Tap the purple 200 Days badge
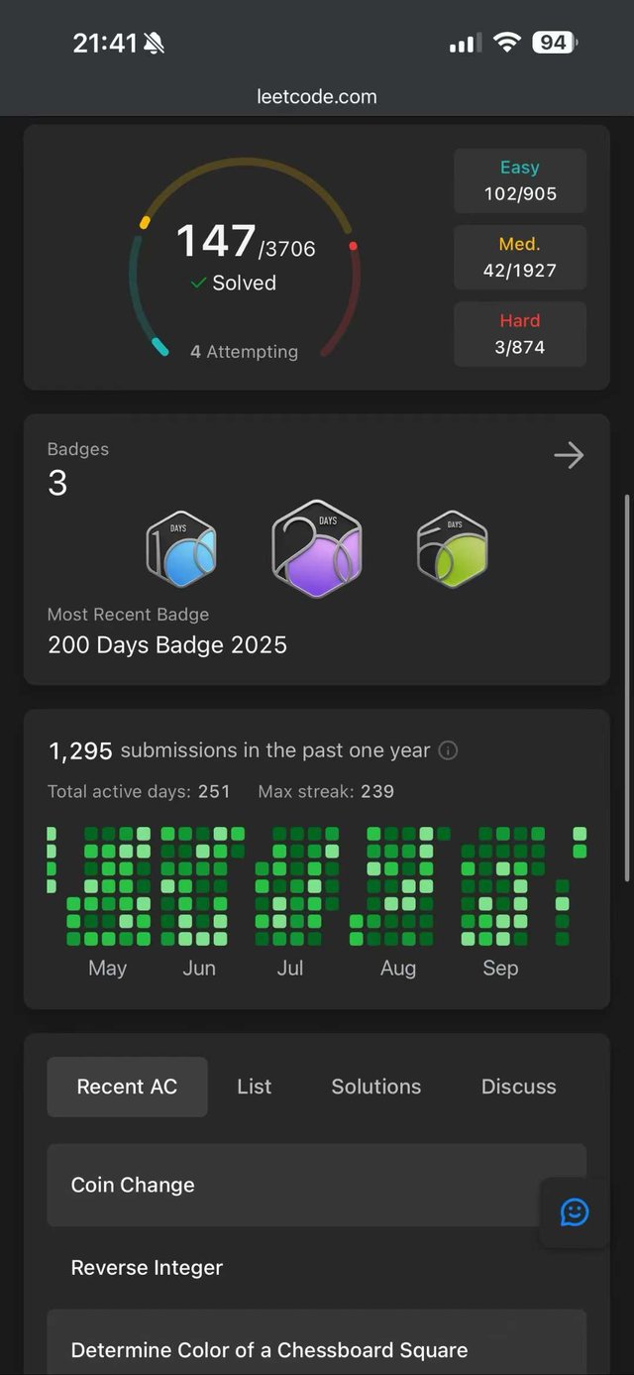The image size is (634, 1375). (317, 548)
